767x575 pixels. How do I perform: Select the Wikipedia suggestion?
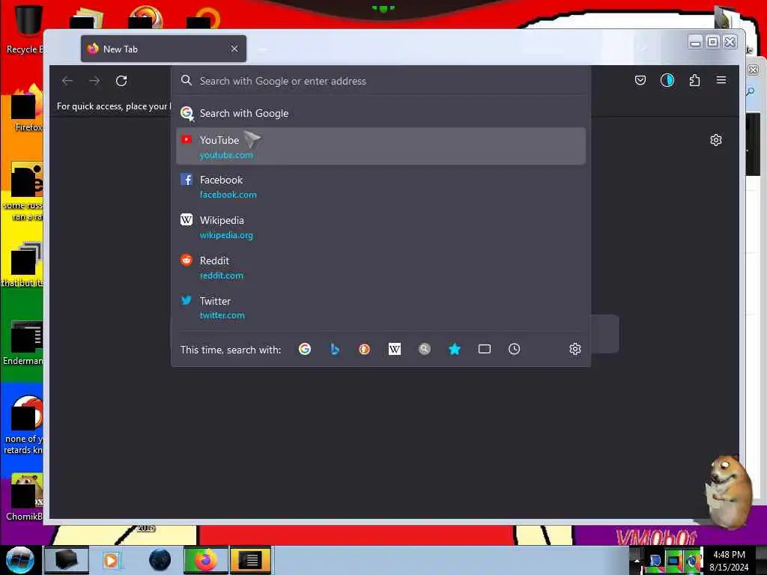point(381,227)
